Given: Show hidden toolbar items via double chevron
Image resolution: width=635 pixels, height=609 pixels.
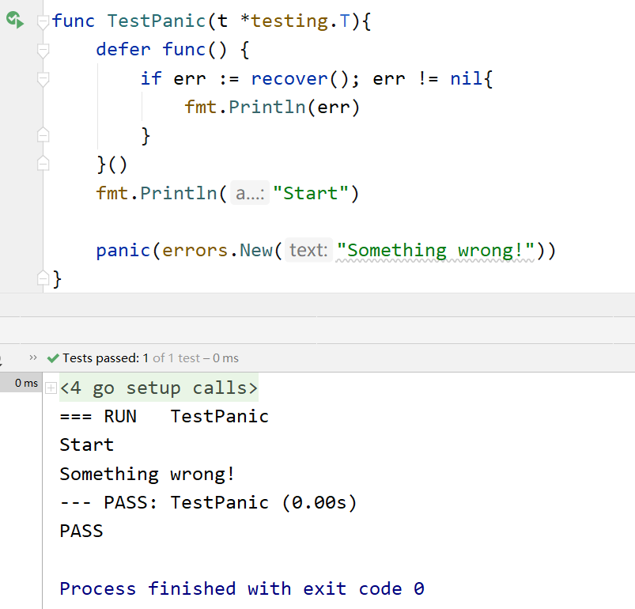Looking at the screenshot, I should [x=33, y=357].
